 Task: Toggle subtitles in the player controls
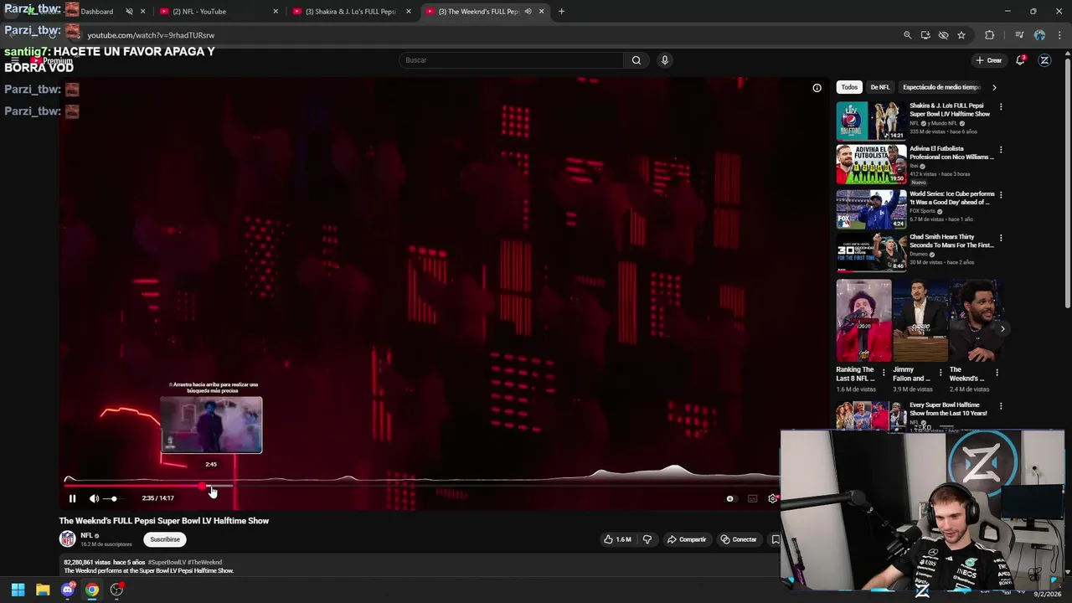click(752, 498)
